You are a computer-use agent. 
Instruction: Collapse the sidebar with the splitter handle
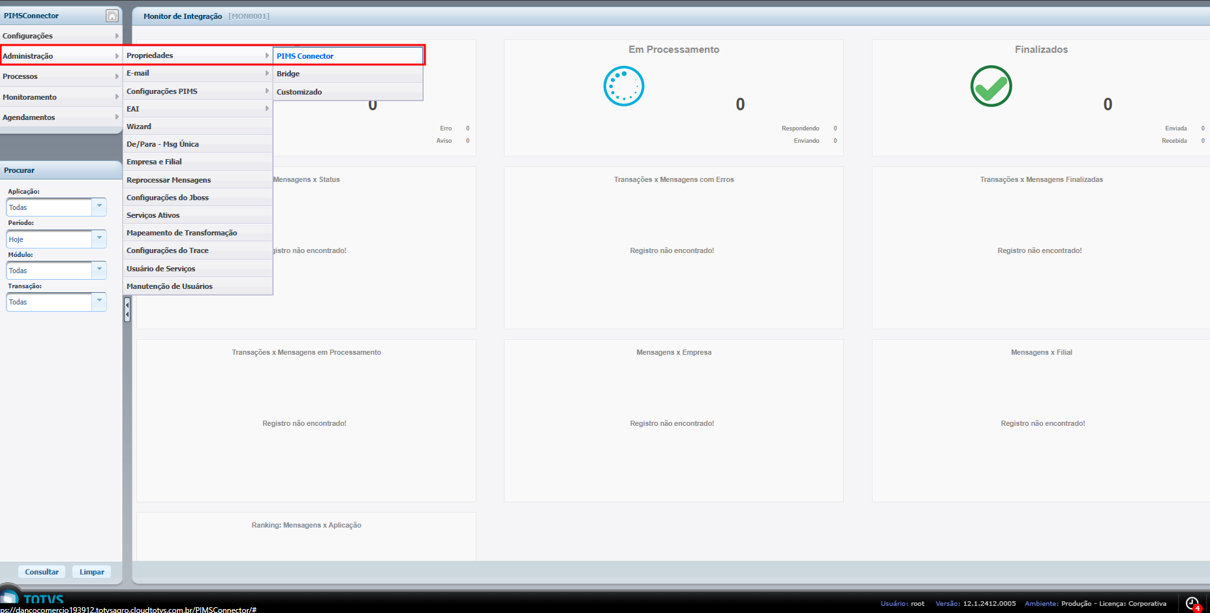(x=127, y=310)
